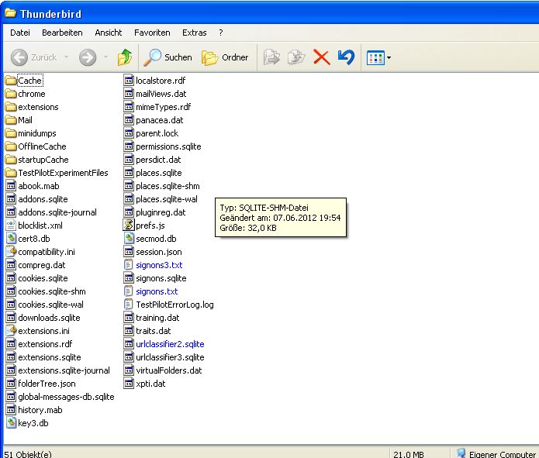Click the copy-to-folder toolbar icon
Screen dimensions: 539x458
coord(296,57)
